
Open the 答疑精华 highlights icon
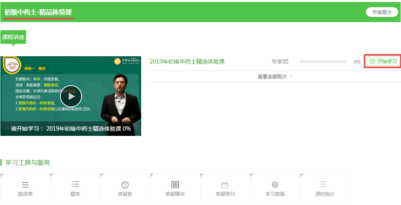(x=175, y=184)
